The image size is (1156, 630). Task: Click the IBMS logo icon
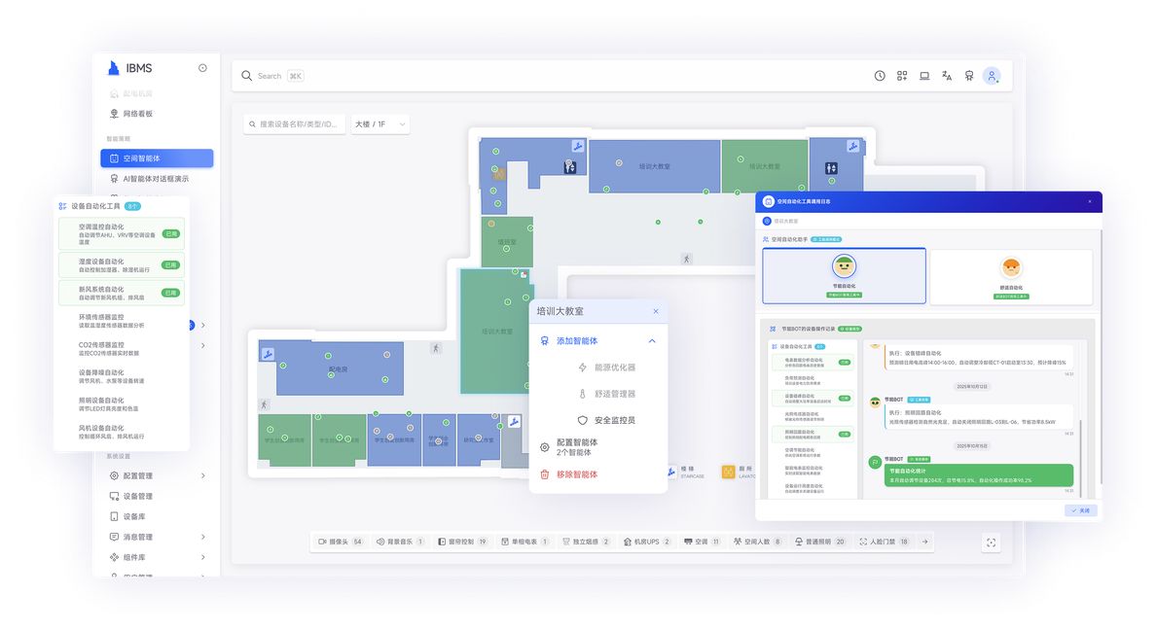[x=115, y=68]
